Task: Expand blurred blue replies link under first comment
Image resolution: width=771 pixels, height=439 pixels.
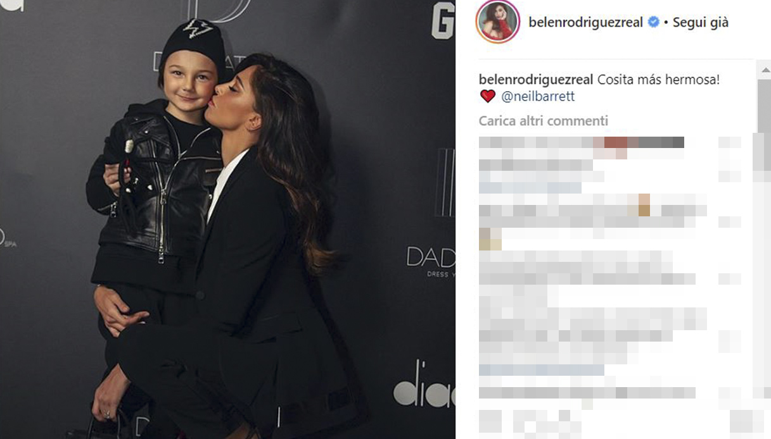Action: (x=530, y=187)
